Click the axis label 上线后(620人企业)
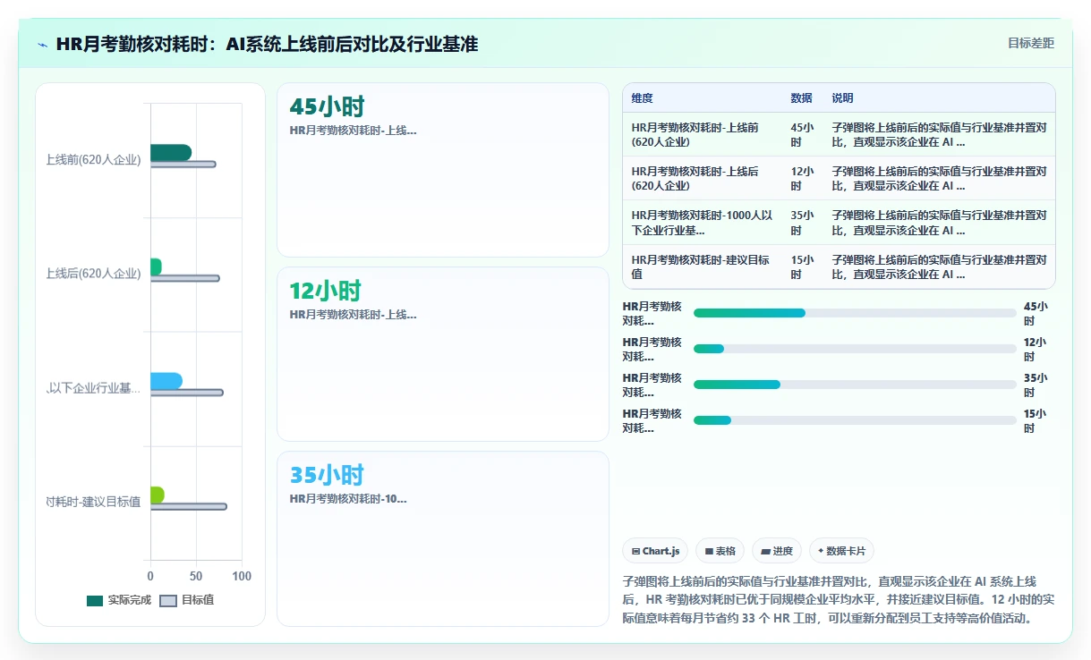 click(93, 274)
